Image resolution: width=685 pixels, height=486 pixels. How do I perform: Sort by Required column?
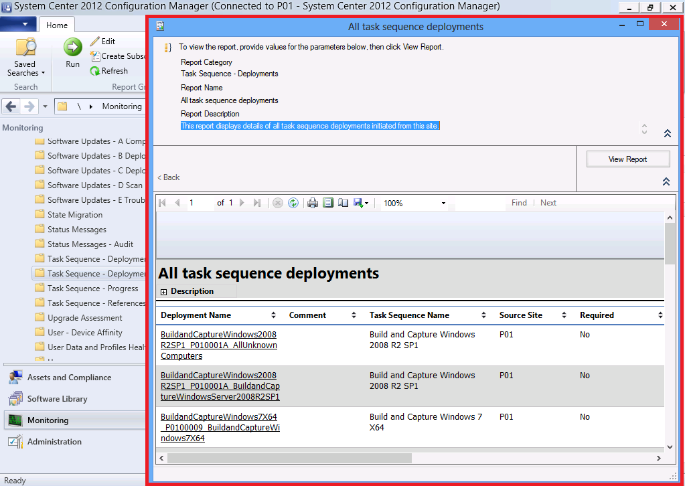coord(660,315)
